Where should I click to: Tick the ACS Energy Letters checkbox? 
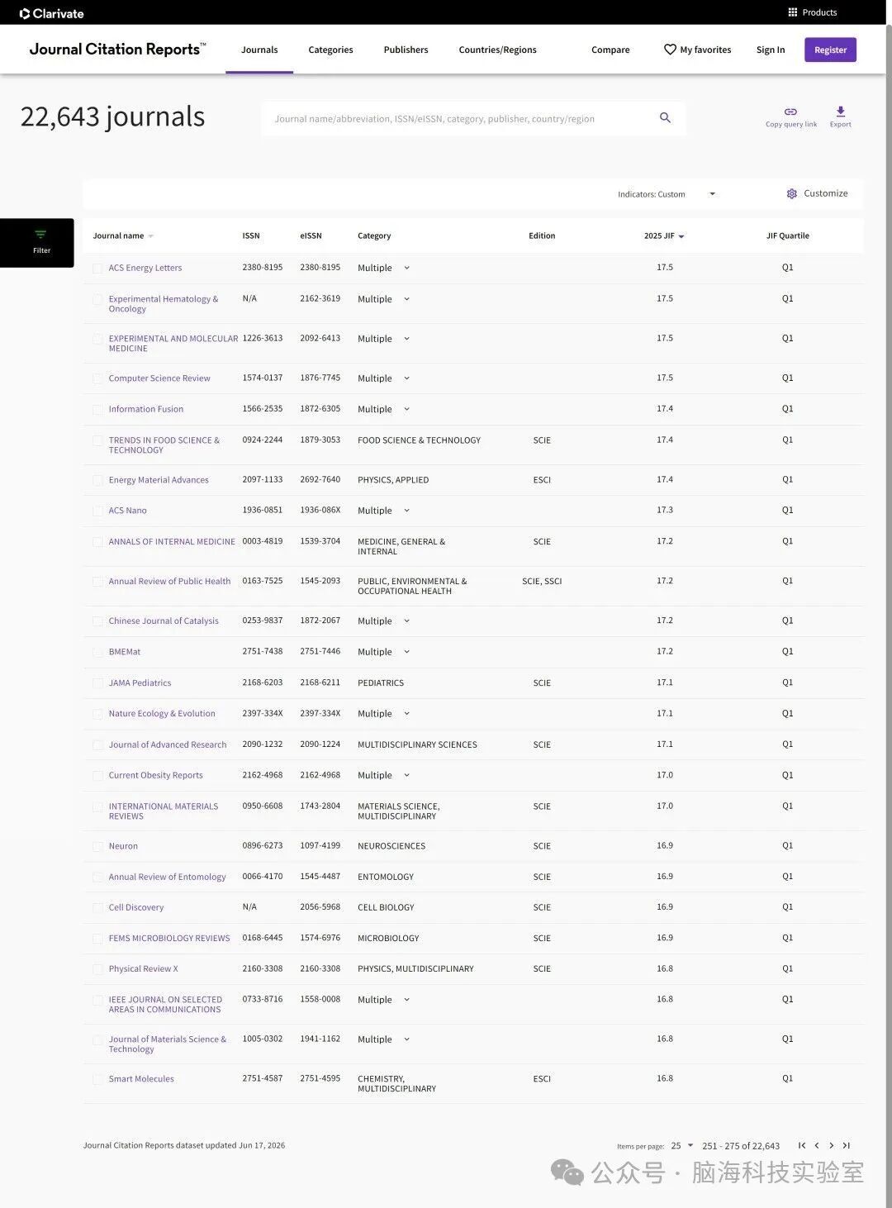tap(97, 269)
